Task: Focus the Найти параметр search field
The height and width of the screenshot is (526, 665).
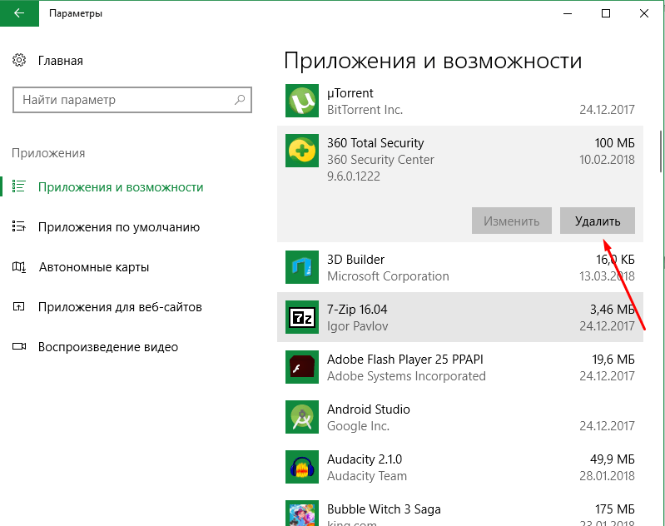Action: 132,100
